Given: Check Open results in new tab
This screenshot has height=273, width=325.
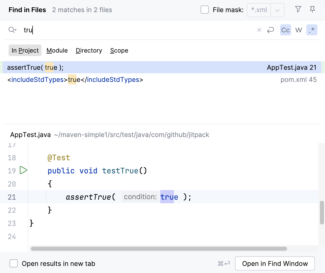Looking at the screenshot, I should [x=14, y=263].
